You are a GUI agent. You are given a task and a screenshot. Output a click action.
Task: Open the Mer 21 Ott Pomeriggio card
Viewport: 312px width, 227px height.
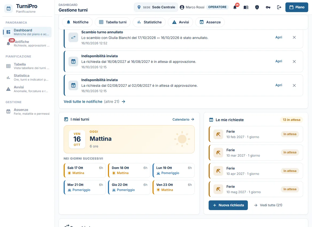85,187
